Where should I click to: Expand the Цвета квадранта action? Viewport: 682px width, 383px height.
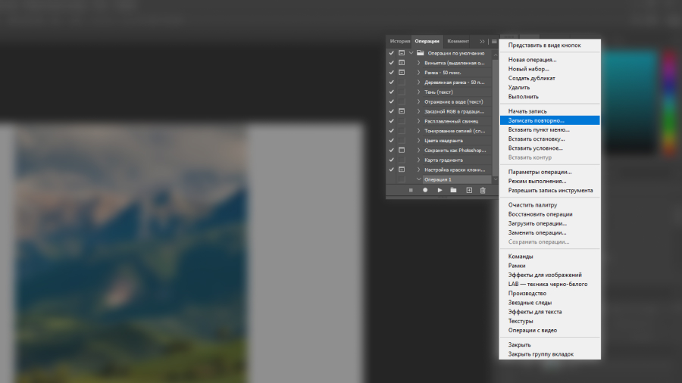coord(418,141)
